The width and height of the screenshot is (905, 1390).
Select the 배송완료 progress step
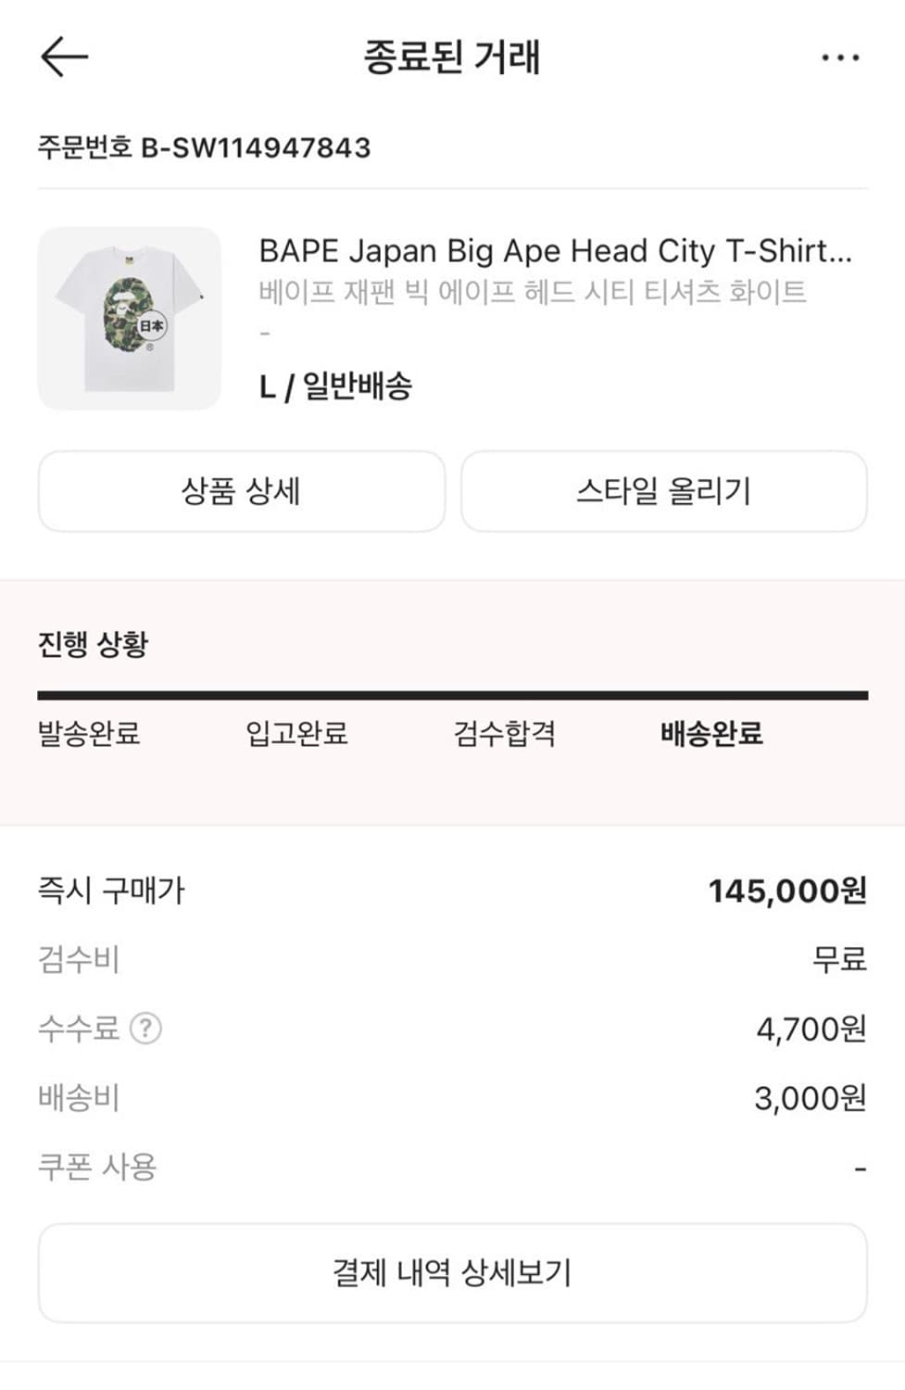(711, 733)
